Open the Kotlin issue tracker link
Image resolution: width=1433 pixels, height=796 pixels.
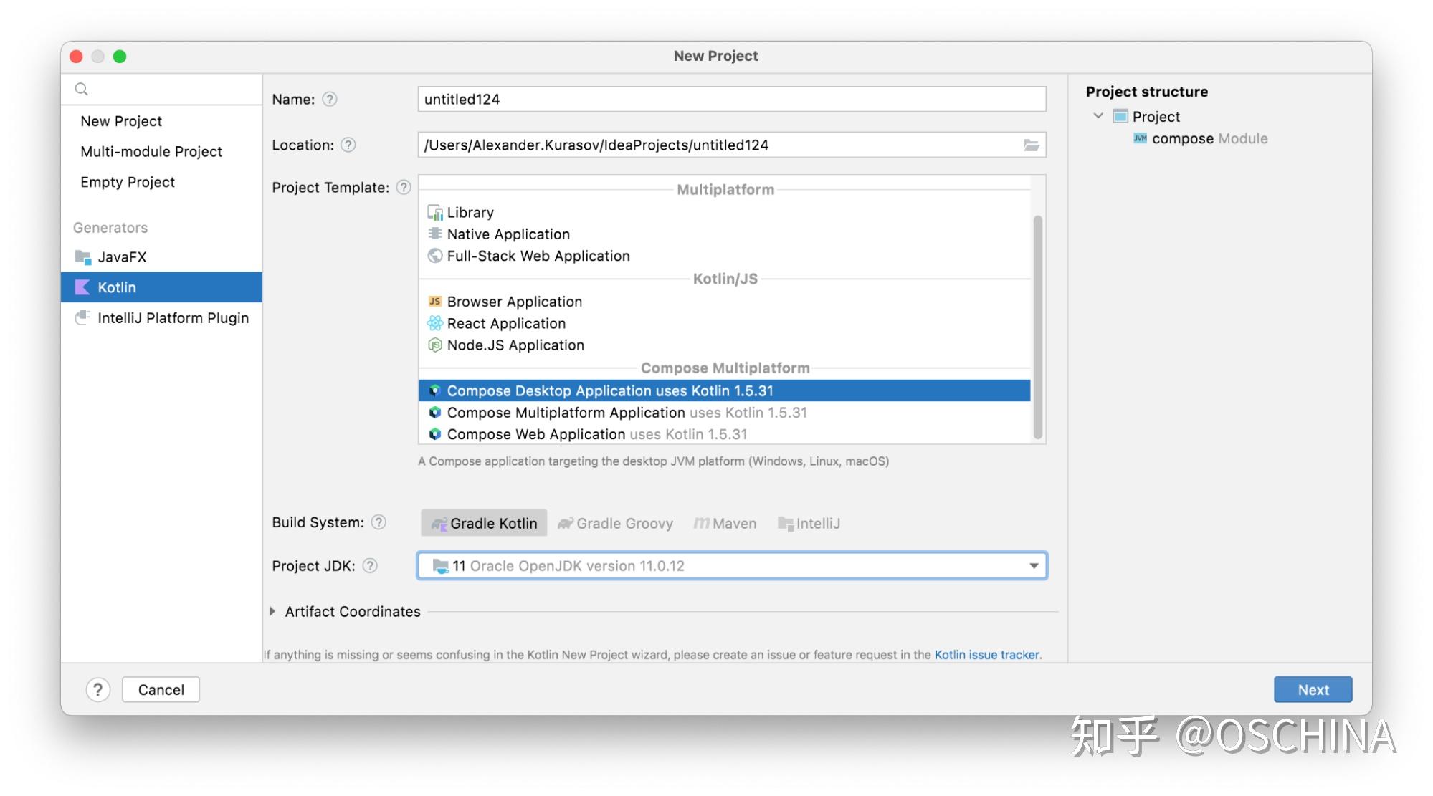(986, 654)
